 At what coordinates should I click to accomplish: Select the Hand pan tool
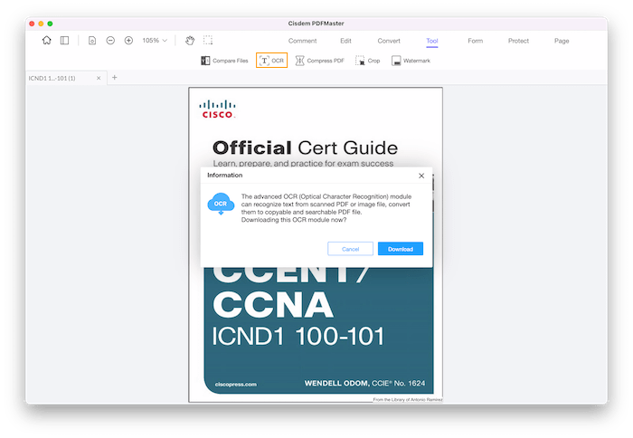[190, 41]
